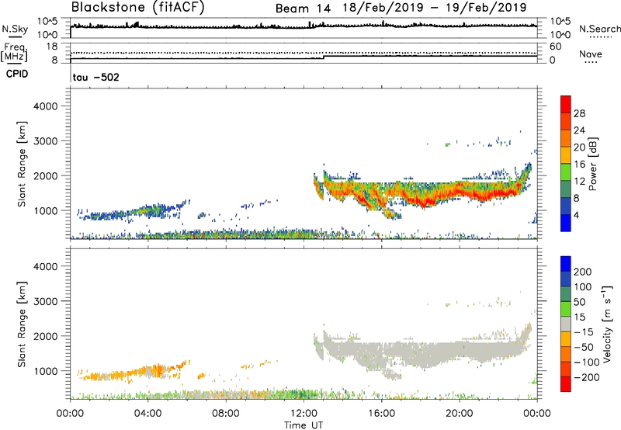
Task: Click the 'Time UT' axis title
Action: 304,425
